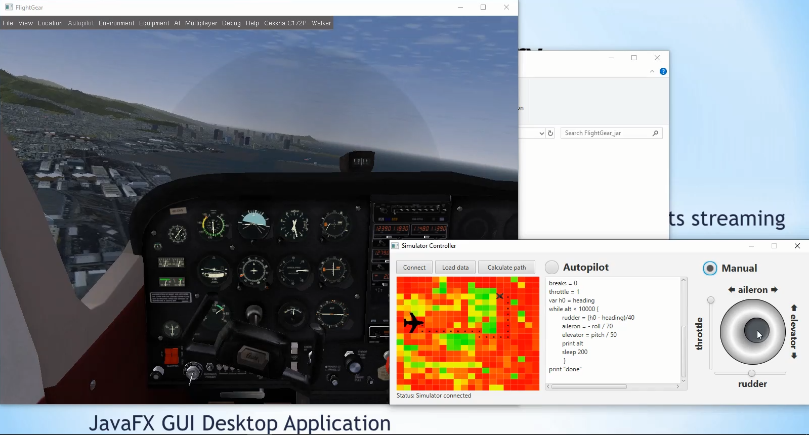809x435 pixels.
Task: Click the X destination marker on the map
Action: [500, 296]
